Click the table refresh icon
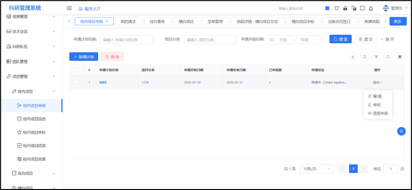This screenshot has height=190, width=412. (x=365, y=57)
